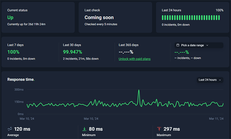Click the 120 ms average value

click(x=22, y=129)
